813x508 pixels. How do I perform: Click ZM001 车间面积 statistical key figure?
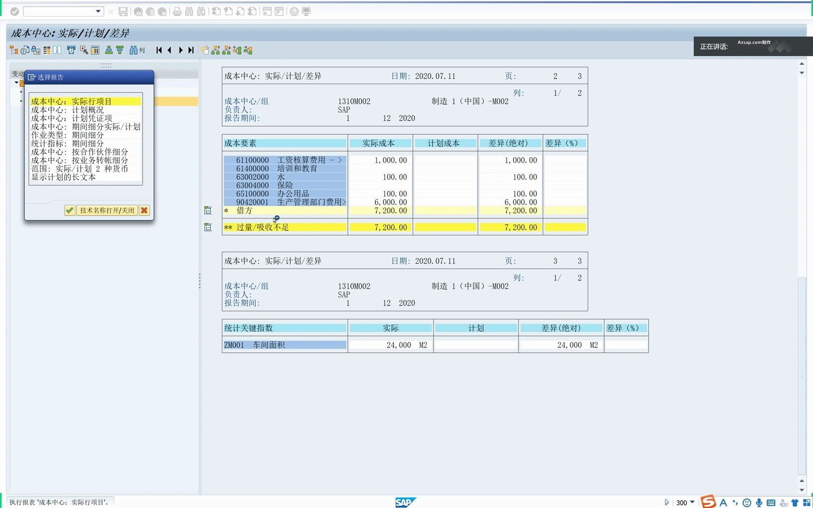point(285,345)
